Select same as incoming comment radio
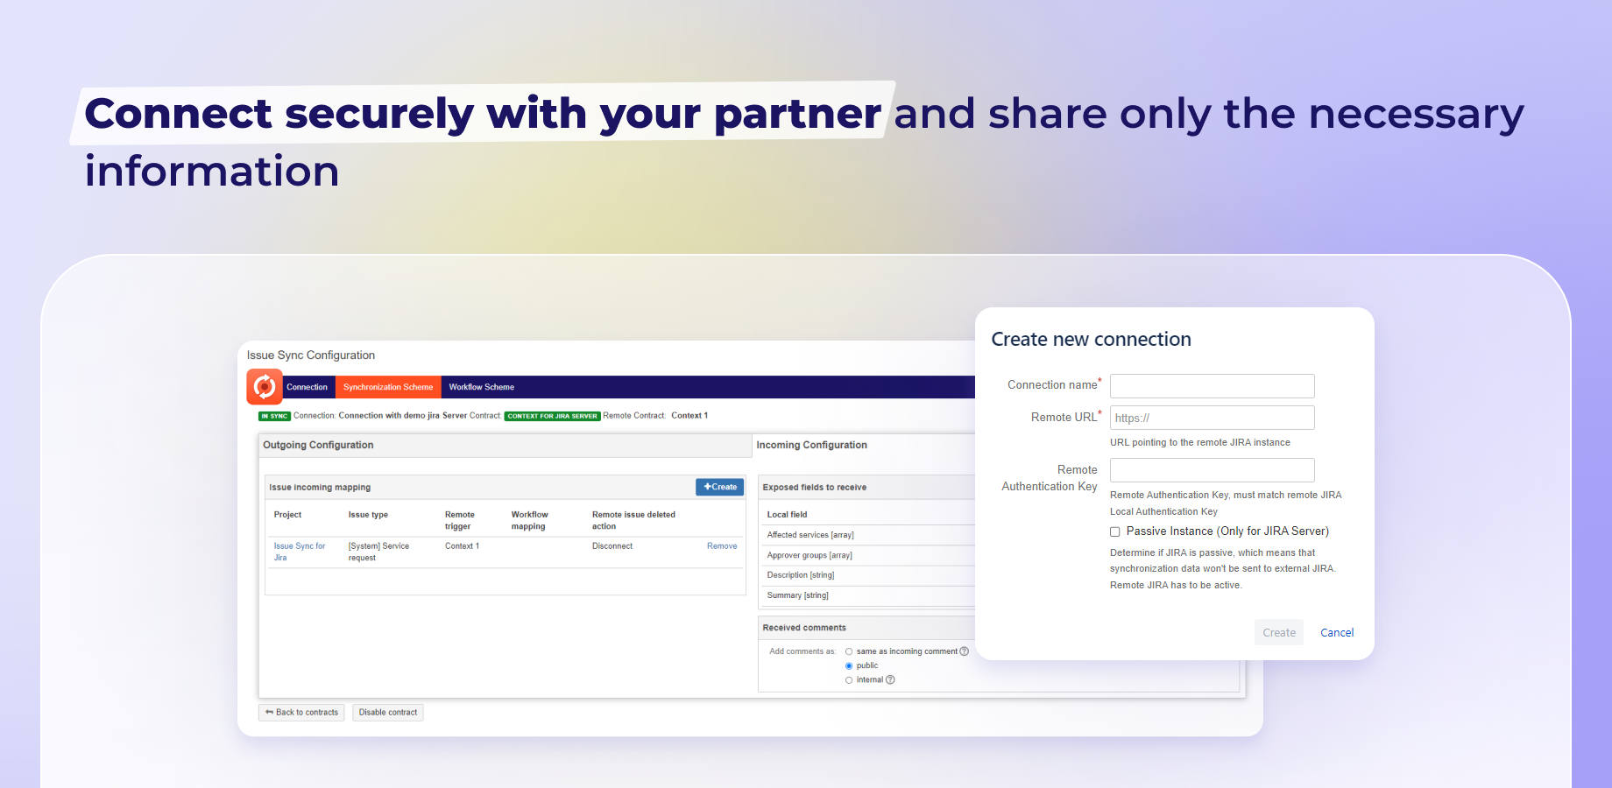This screenshot has width=1612, height=788. point(849,651)
